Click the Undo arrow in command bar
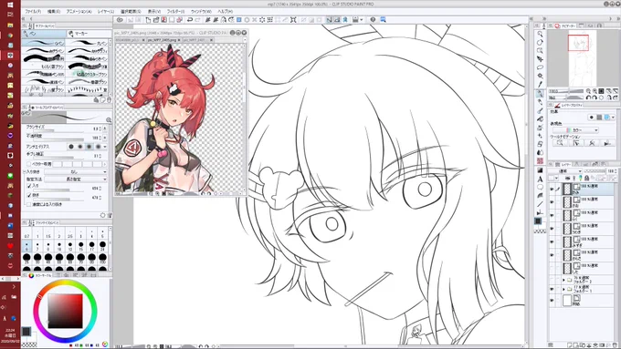Screen dimensions: 621x349 coord(190,20)
